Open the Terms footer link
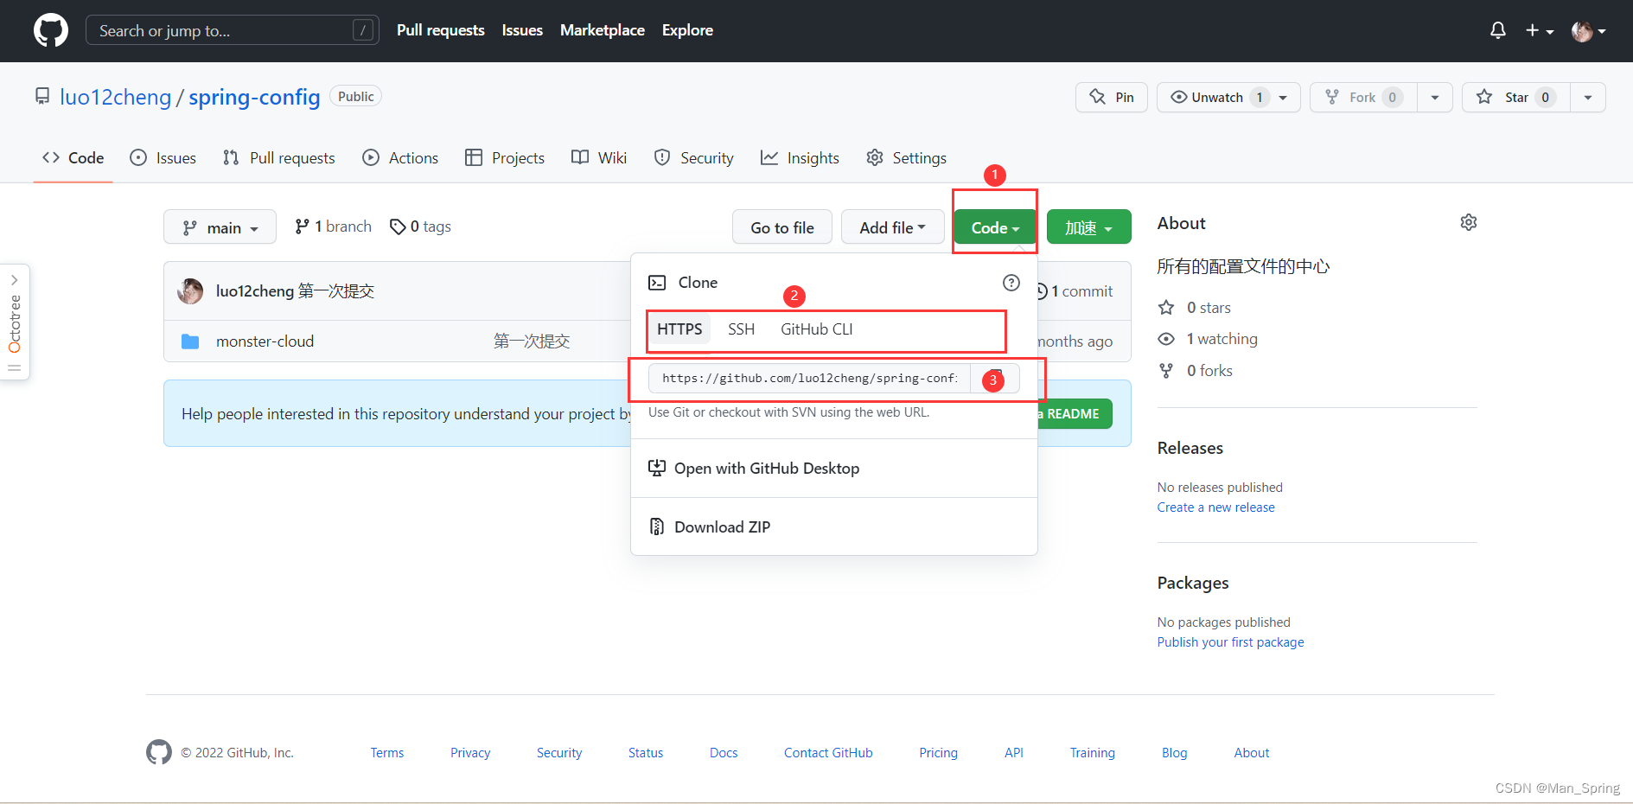This screenshot has height=804, width=1633. [387, 753]
